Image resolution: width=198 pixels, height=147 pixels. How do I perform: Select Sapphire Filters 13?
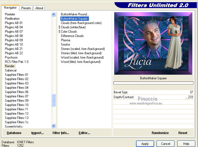17,118
